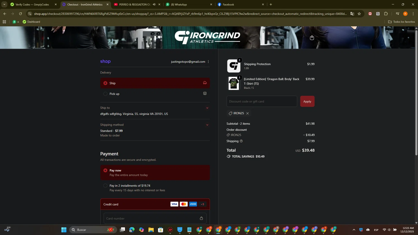Select the Ship delivery option

(x=155, y=83)
